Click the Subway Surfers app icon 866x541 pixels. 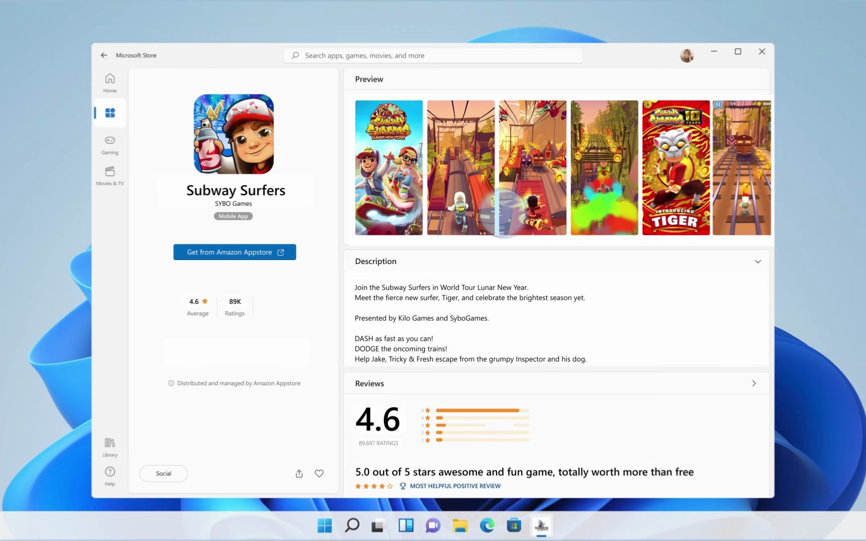pos(234,134)
